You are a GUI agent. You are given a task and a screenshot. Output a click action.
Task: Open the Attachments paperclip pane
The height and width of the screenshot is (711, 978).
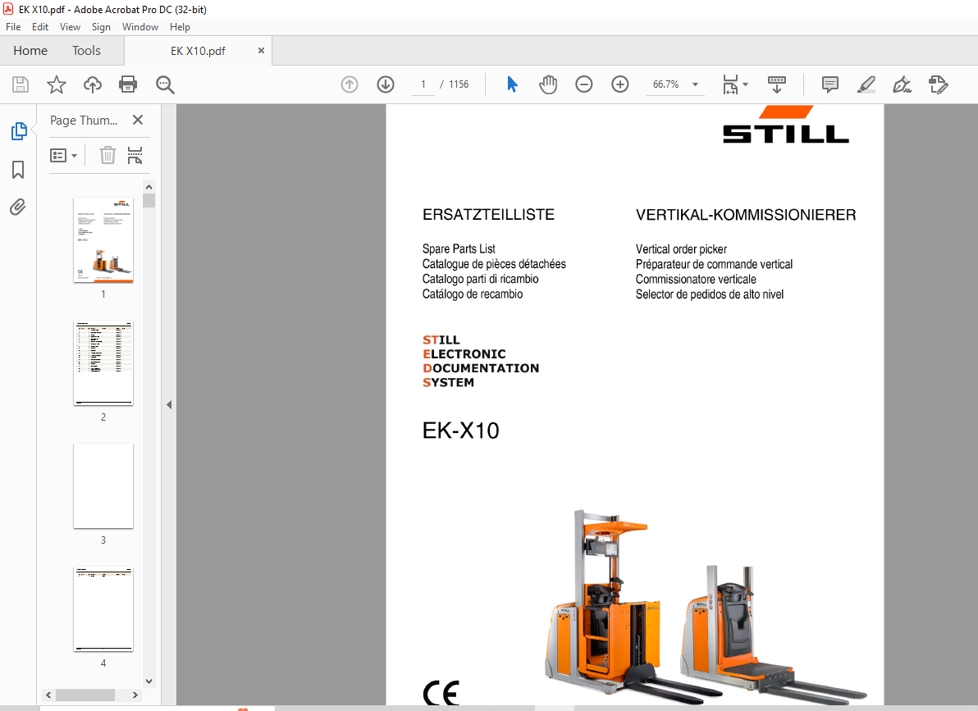(x=18, y=207)
